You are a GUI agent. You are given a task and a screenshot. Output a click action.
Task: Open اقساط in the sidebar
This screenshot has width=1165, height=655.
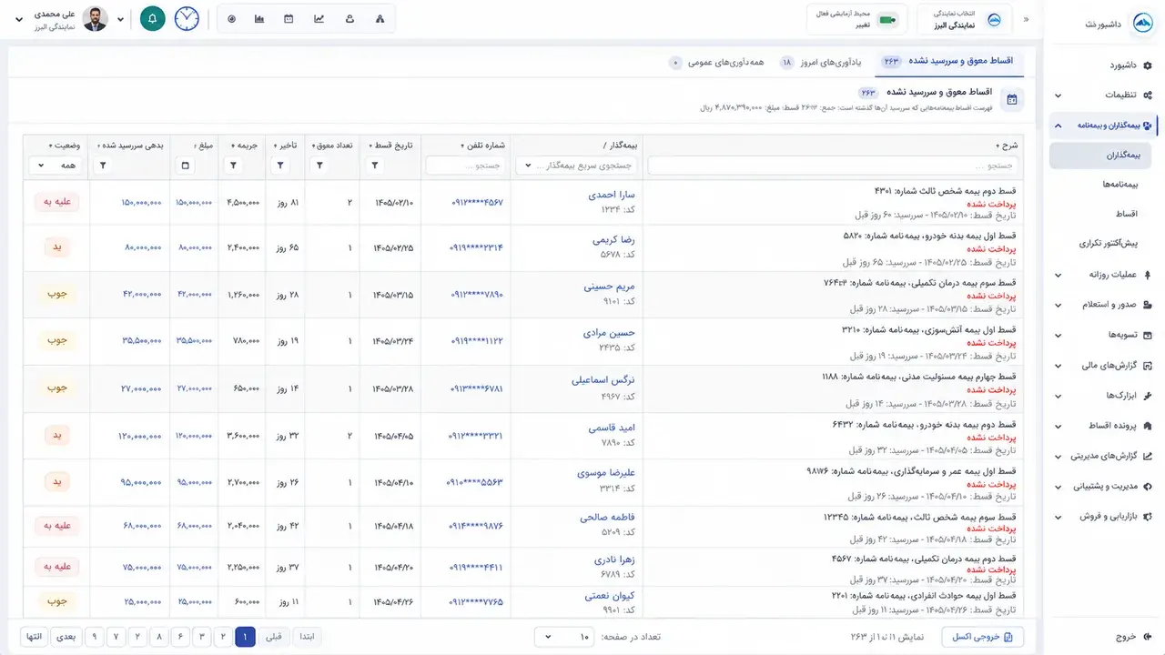click(1126, 214)
